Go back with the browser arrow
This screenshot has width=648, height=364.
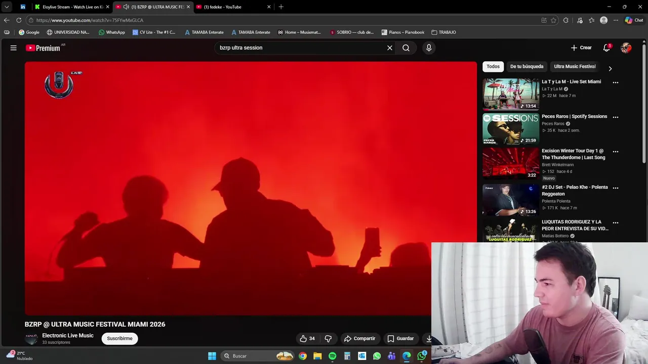click(7, 20)
